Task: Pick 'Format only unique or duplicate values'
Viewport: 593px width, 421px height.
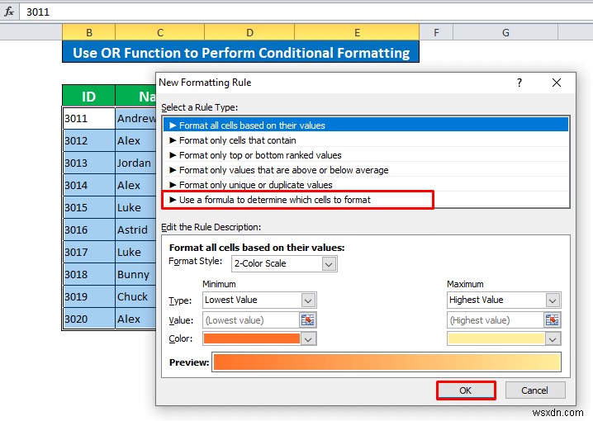Action: click(x=255, y=185)
